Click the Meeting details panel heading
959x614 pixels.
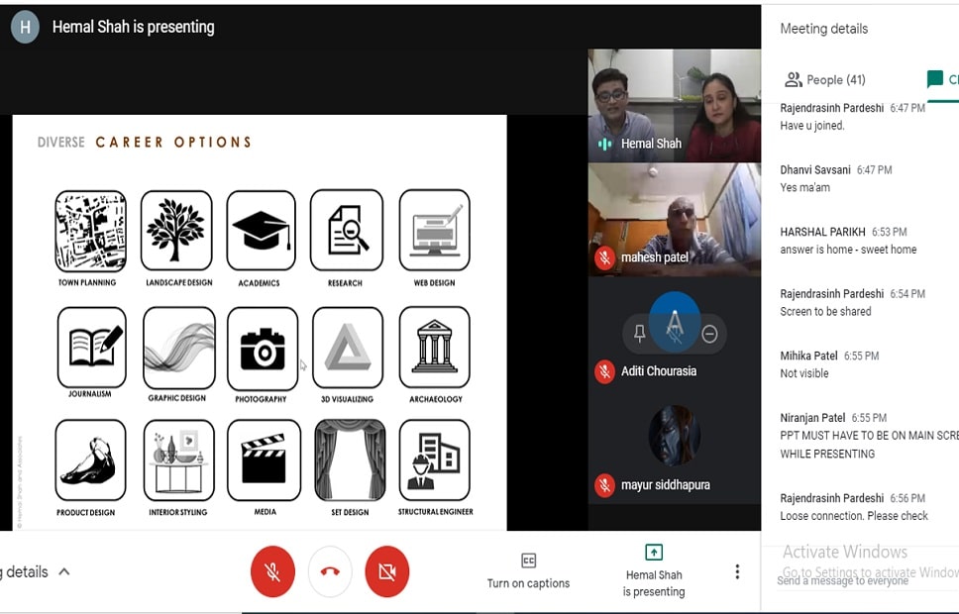(x=823, y=29)
